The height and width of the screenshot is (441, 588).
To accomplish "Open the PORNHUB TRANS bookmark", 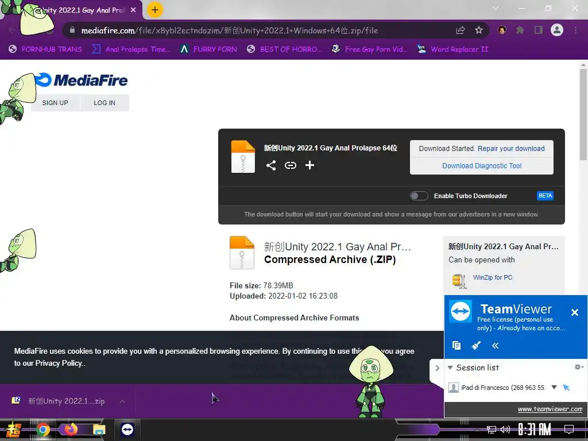I will pyautogui.click(x=45, y=49).
